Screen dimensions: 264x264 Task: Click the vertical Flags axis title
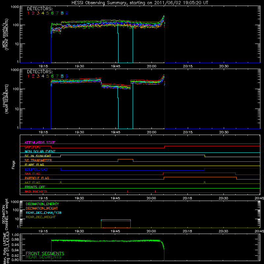pos(14,165)
